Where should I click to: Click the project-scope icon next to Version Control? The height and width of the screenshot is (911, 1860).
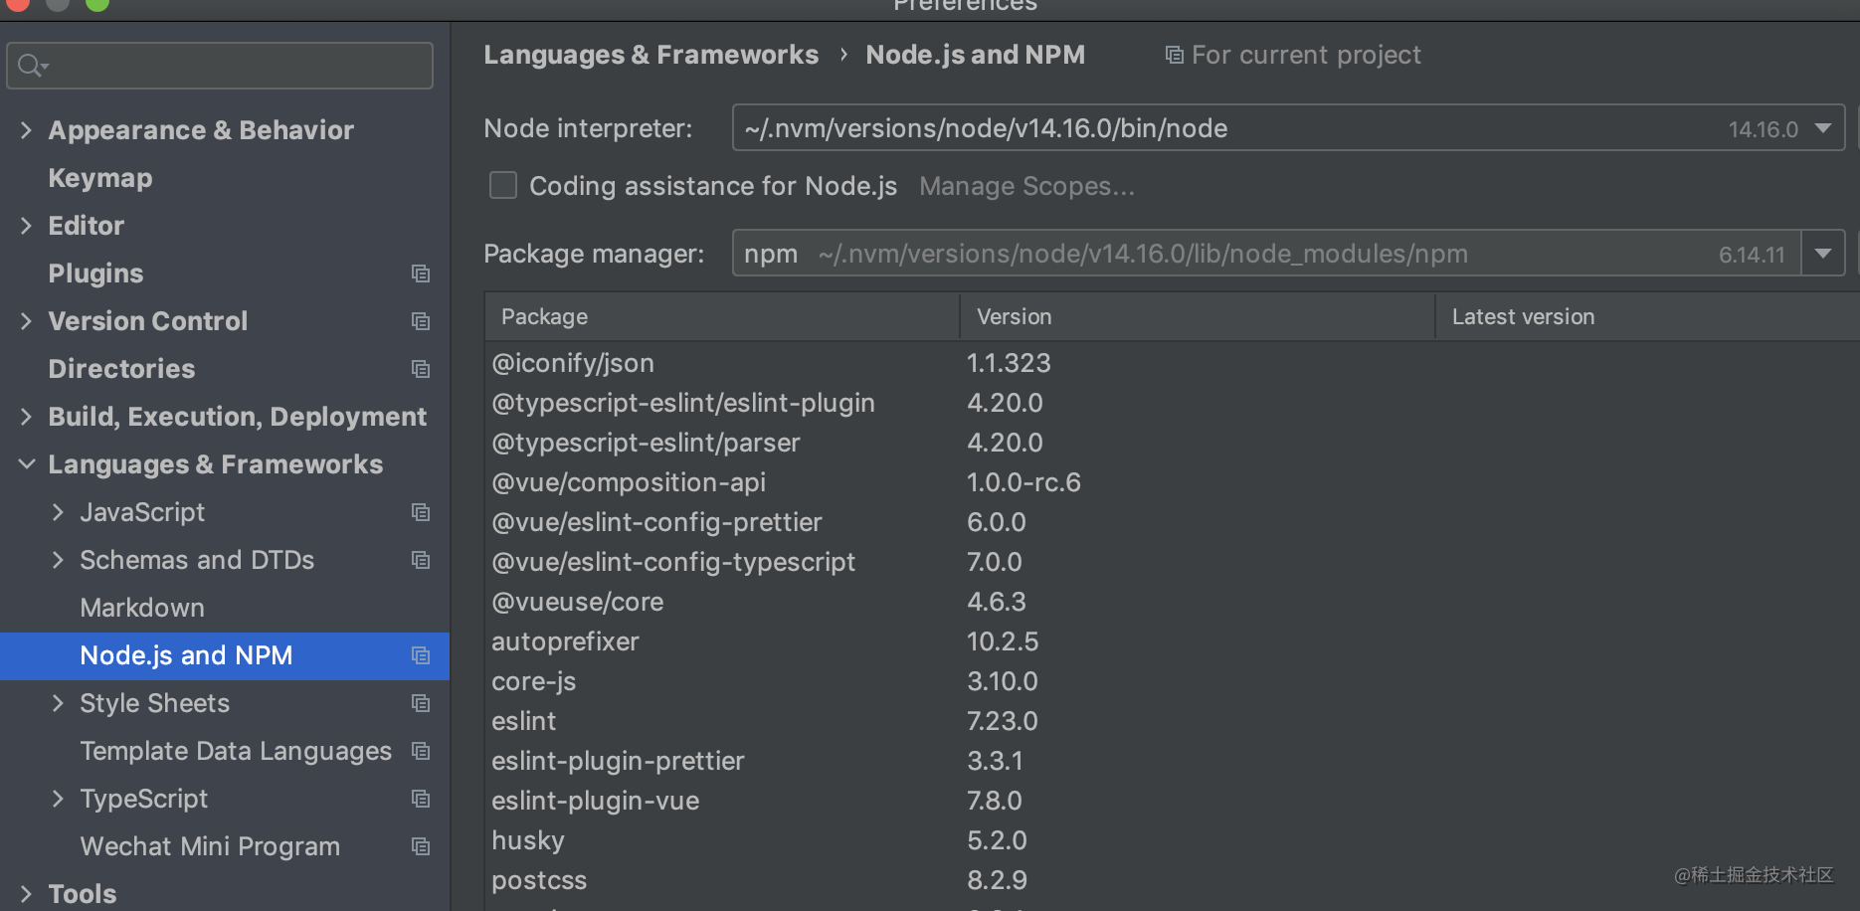click(x=420, y=320)
